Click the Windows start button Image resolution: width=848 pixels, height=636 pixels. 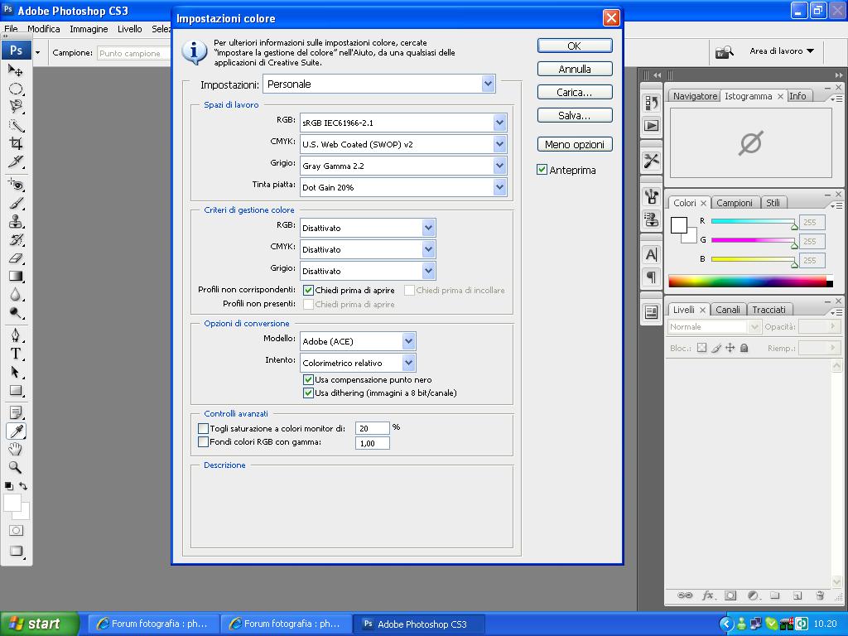pyautogui.click(x=40, y=624)
